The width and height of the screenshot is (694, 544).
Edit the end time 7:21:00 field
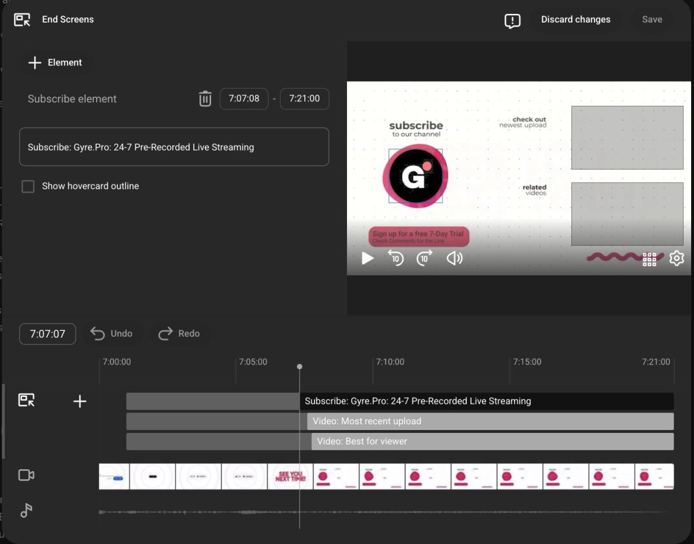[304, 98]
